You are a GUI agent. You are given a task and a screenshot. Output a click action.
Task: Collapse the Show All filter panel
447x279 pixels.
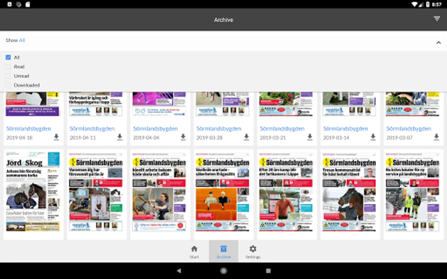pos(439,42)
